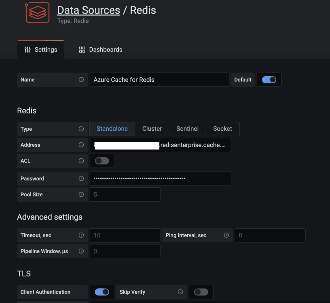Screen dimensions: 330x303
Task: Disable the Client Authentication toggle
Action: click(x=102, y=292)
